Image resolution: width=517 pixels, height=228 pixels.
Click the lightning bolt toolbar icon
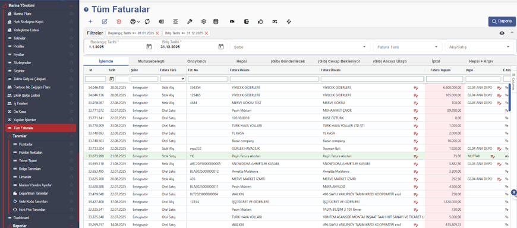[289, 21]
